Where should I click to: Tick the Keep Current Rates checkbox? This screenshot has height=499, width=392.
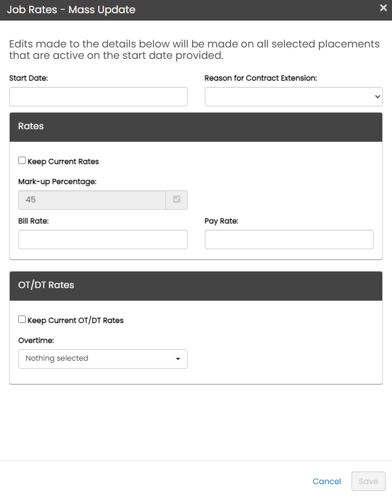pos(22,161)
